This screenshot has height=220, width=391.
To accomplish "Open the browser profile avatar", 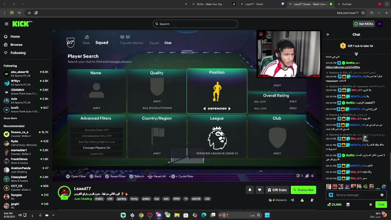I will click(x=12, y=13).
